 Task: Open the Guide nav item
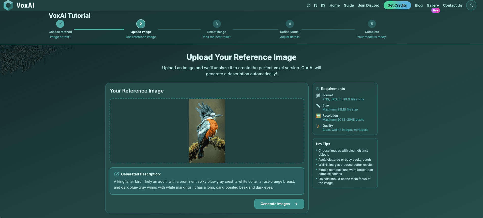coord(349,5)
